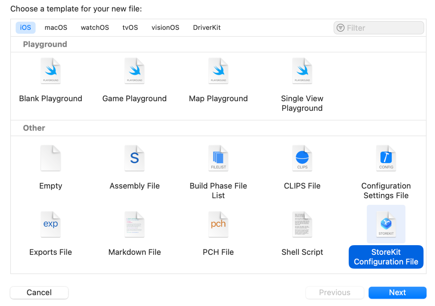Screen dimensions: 435x306
Task: Click the "PCH File" label
Action: (x=218, y=252)
